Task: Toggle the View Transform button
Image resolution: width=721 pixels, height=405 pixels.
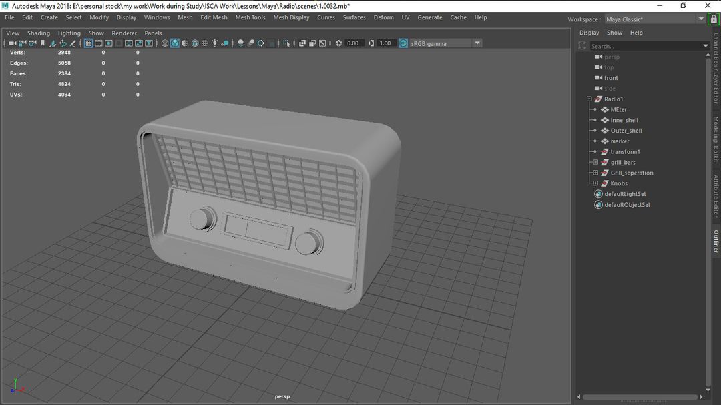Action: tap(403, 43)
